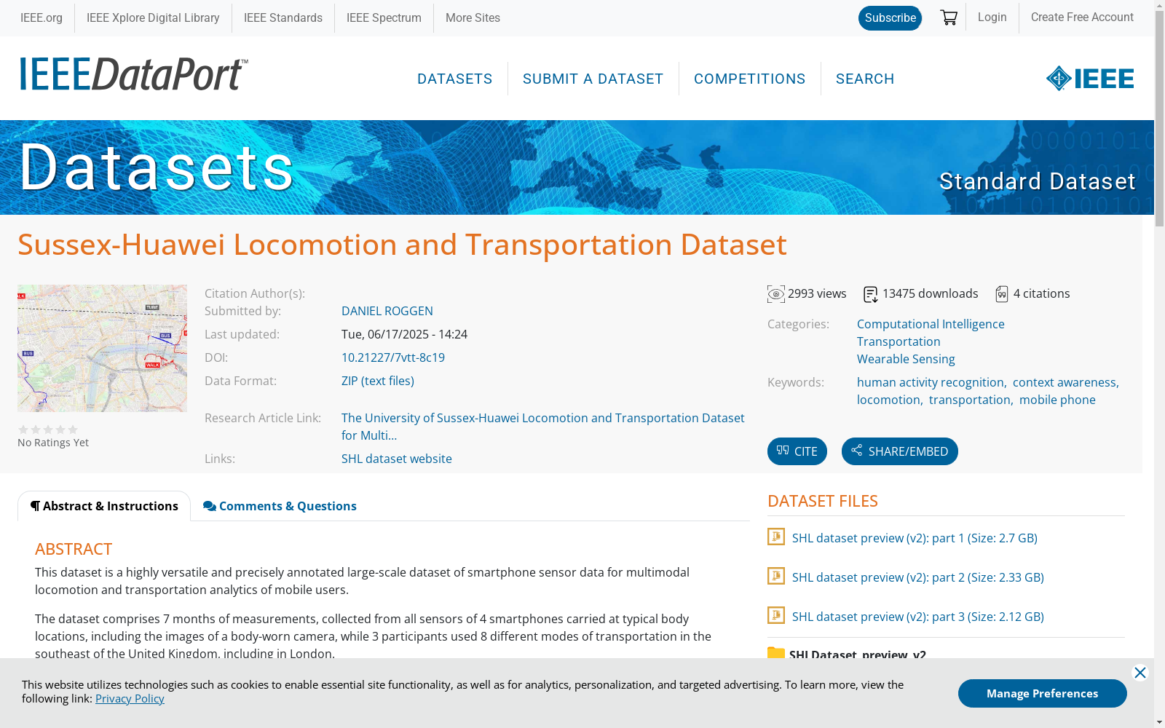Open SUBMIT A DATASET menu
Image resolution: width=1165 pixels, height=728 pixels.
click(x=593, y=79)
